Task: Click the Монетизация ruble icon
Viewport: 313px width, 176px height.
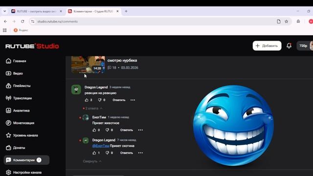Action: click(x=8, y=123)
